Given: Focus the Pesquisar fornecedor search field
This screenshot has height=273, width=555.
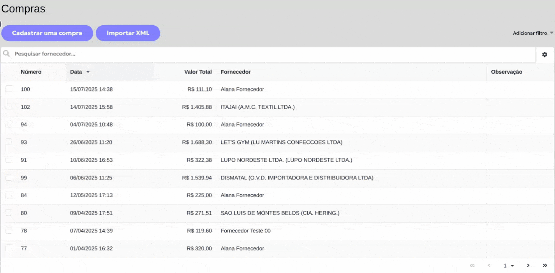Looking at the screenshot, I should pyautogui.click(x=273, y=54).
